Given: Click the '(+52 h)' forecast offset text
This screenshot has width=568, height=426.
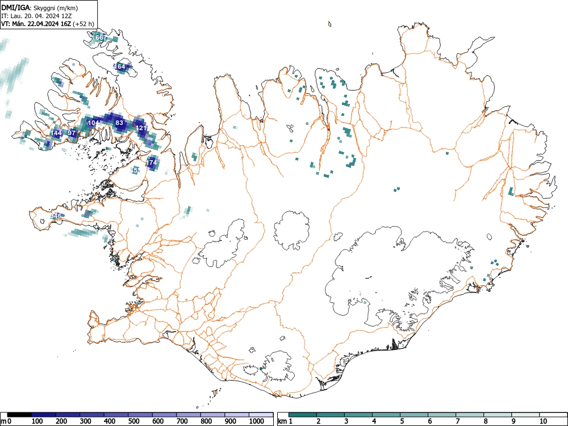Looking at the screenshot, I should pos(83,24).
